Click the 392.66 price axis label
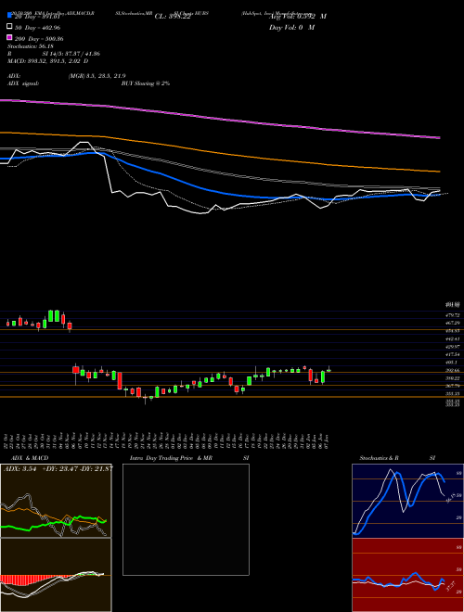The height and width of the screenshot is (612, 464). 453,370
